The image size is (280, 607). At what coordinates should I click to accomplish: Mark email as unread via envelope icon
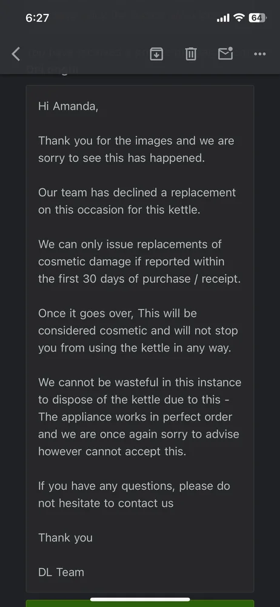point(225,54)
